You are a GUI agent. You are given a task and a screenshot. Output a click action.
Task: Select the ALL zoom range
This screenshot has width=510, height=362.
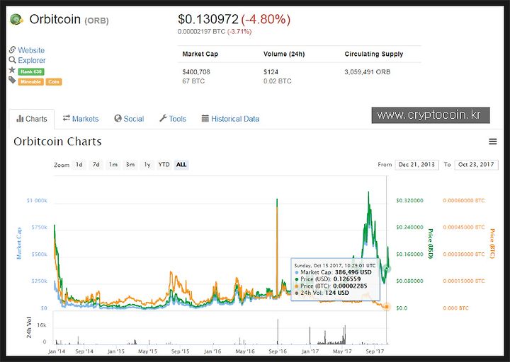(x=181, y=165)
